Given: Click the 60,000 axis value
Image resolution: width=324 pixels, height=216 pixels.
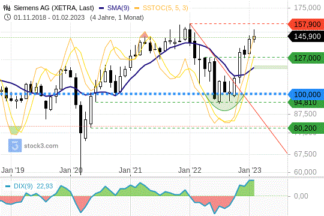Looking at the screenshot, I should 305,172.
